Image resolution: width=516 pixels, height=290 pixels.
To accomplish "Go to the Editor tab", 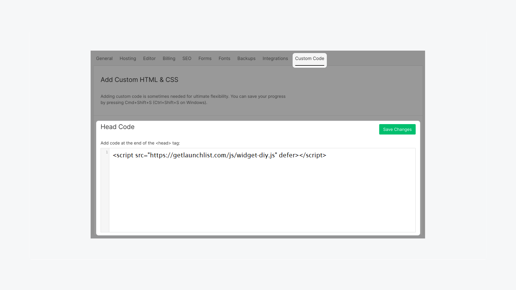I will coord(149,59).
